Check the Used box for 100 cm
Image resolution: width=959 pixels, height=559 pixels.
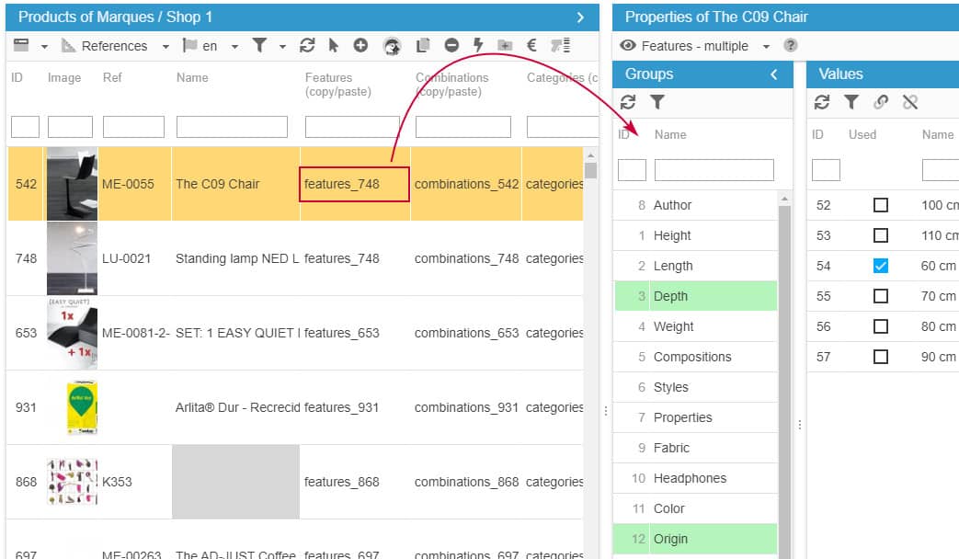(881, 206)
